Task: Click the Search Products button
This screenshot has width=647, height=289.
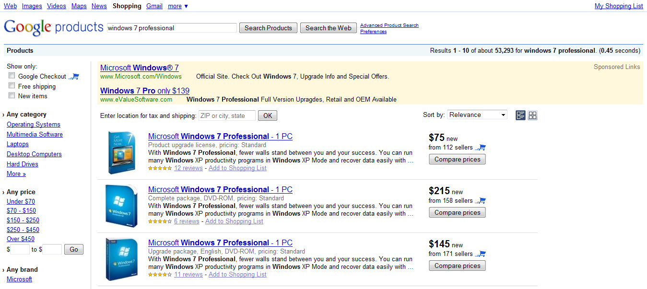Action: [268, 28]
